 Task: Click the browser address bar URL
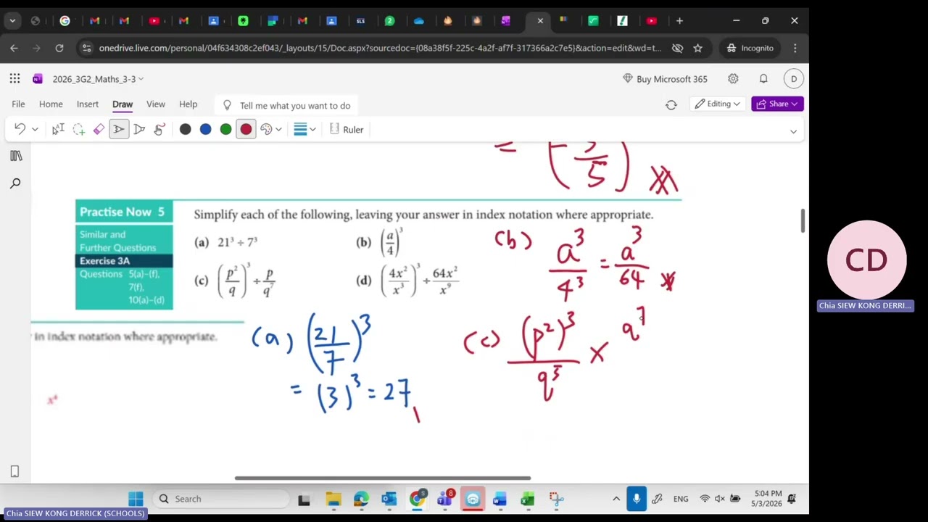tap(380, 48)
